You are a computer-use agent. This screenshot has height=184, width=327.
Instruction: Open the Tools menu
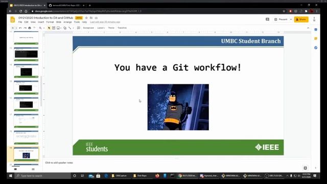click(77, 22)
